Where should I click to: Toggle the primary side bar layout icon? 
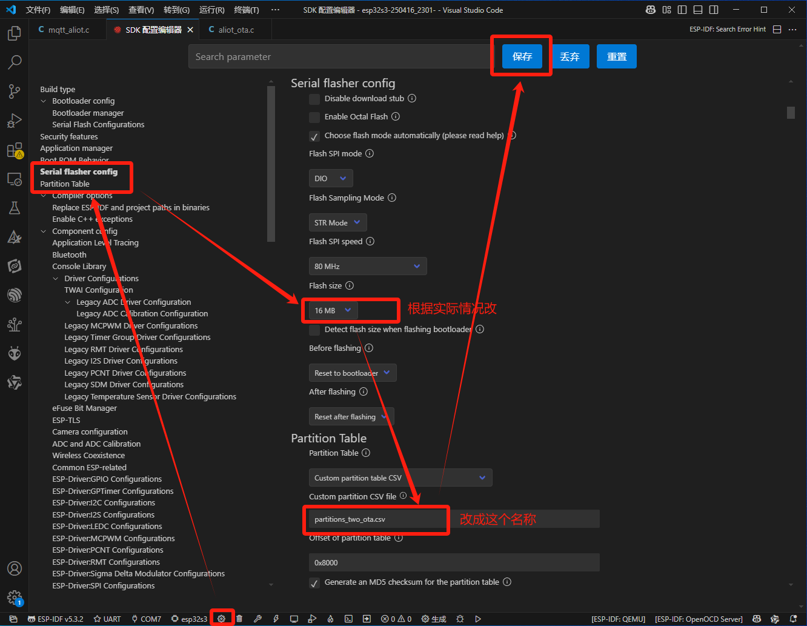pos(682,10)
